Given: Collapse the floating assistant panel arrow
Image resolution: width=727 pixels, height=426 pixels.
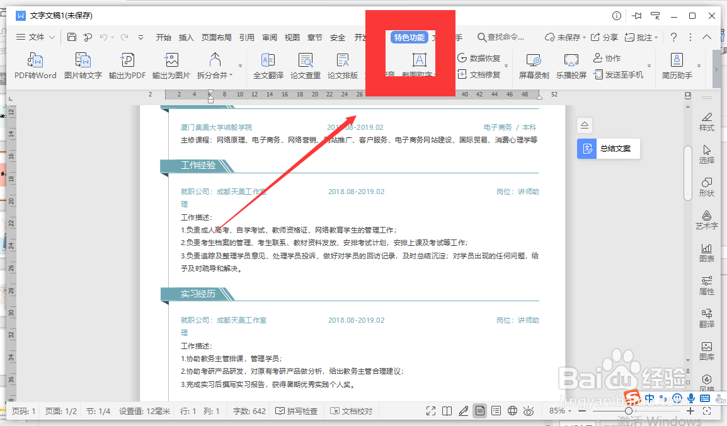Looking at the screenshot, I should (585, 125).
